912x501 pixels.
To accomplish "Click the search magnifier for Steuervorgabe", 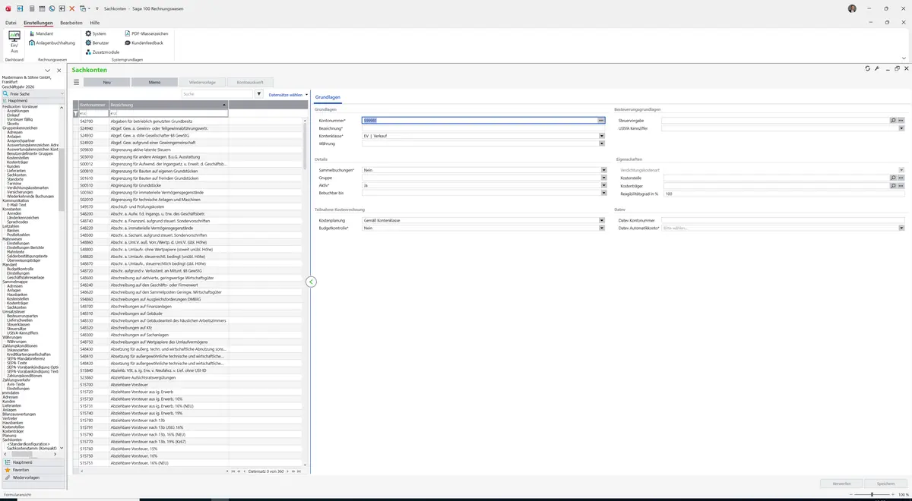I will (x=893, y=120).
